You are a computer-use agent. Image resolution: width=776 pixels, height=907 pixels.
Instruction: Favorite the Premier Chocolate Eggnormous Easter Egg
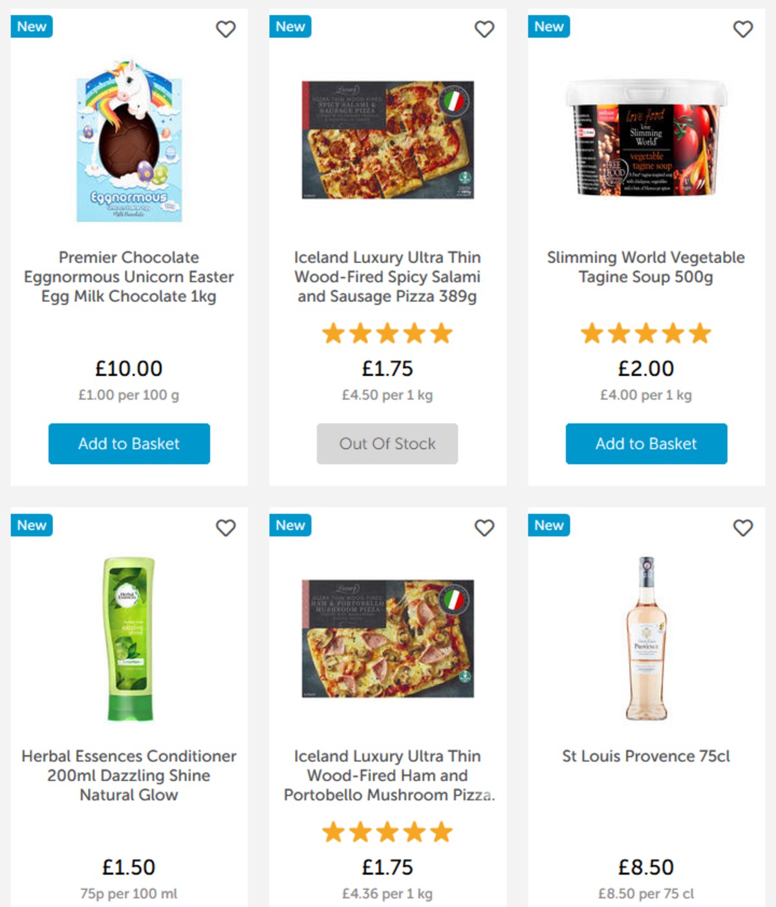point(226,29)
